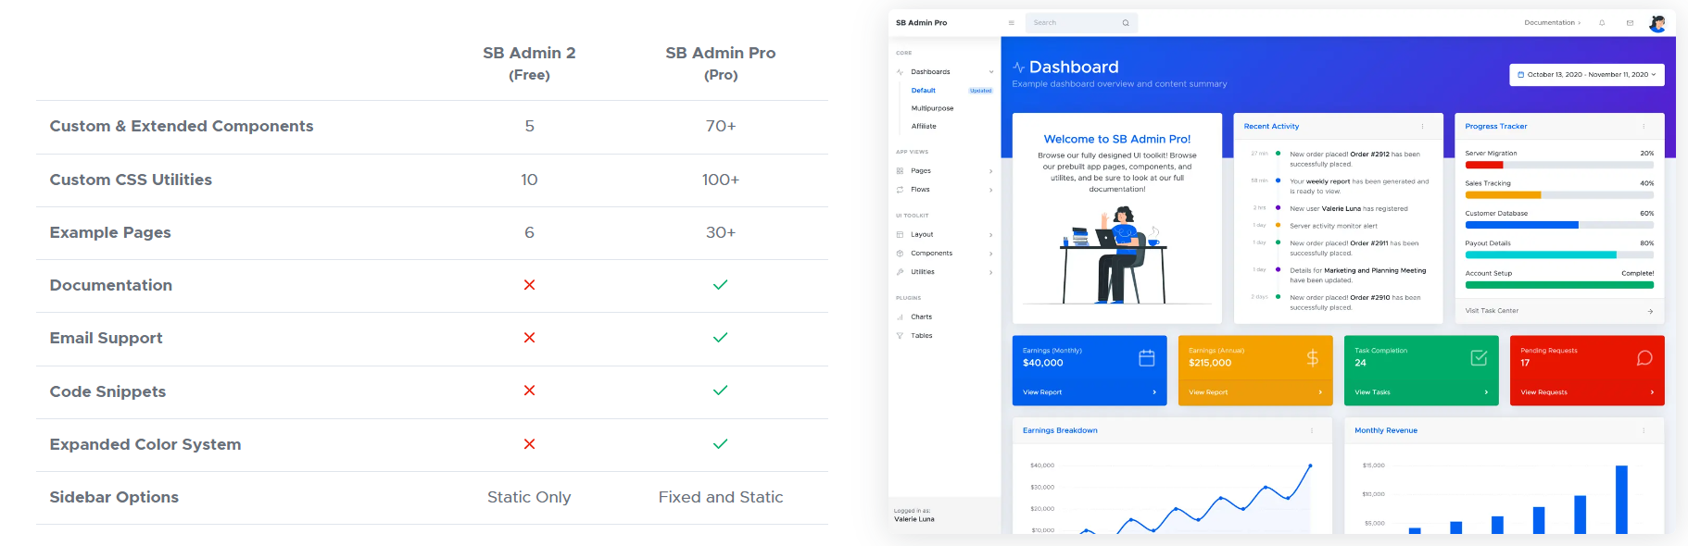Expand the Pages sidebar chevron
This screenshot has width=1688, height=546.
(990, 171)
